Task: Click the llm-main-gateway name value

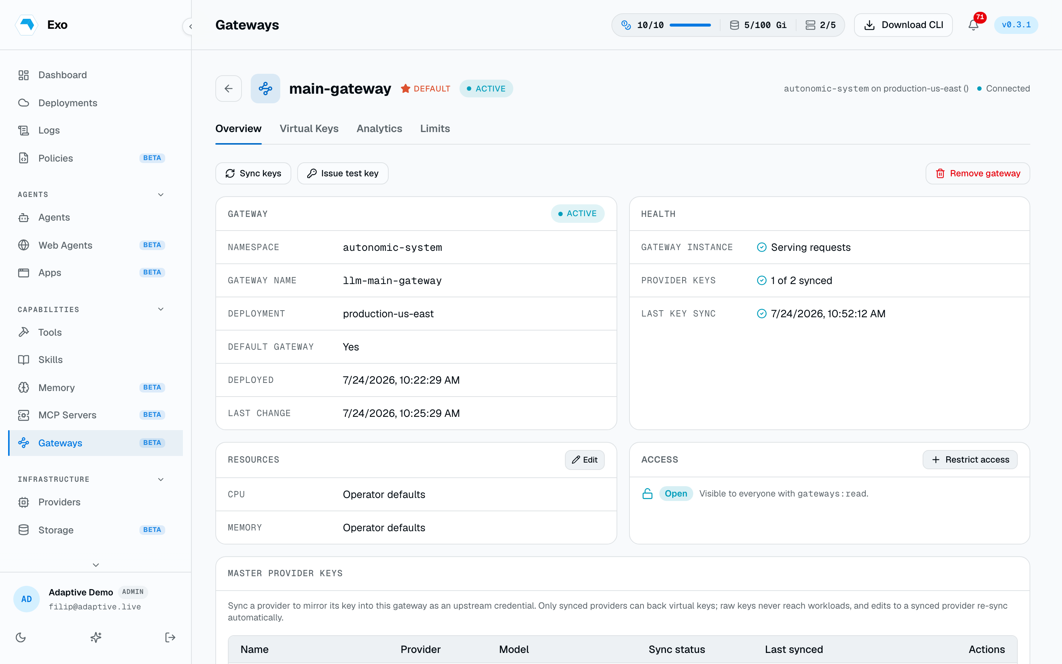Action: coord(392,281)
